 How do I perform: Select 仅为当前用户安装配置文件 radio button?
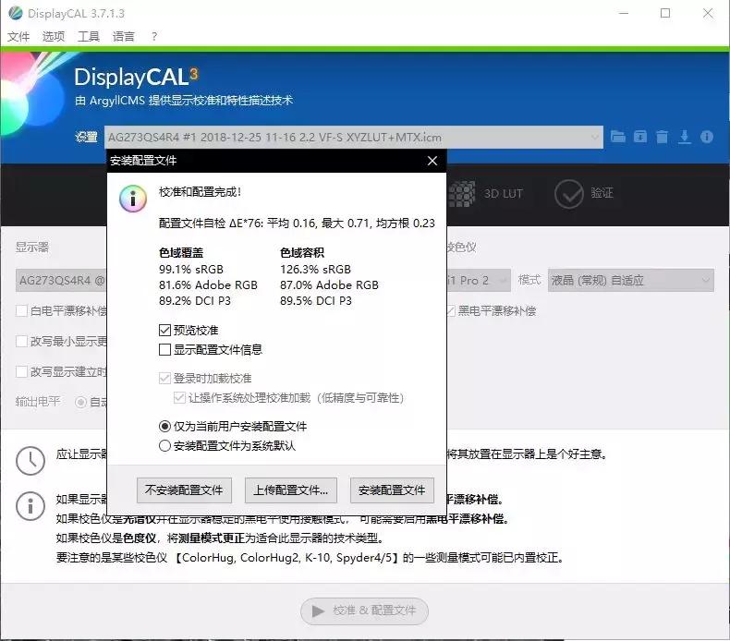click(164, 426)
